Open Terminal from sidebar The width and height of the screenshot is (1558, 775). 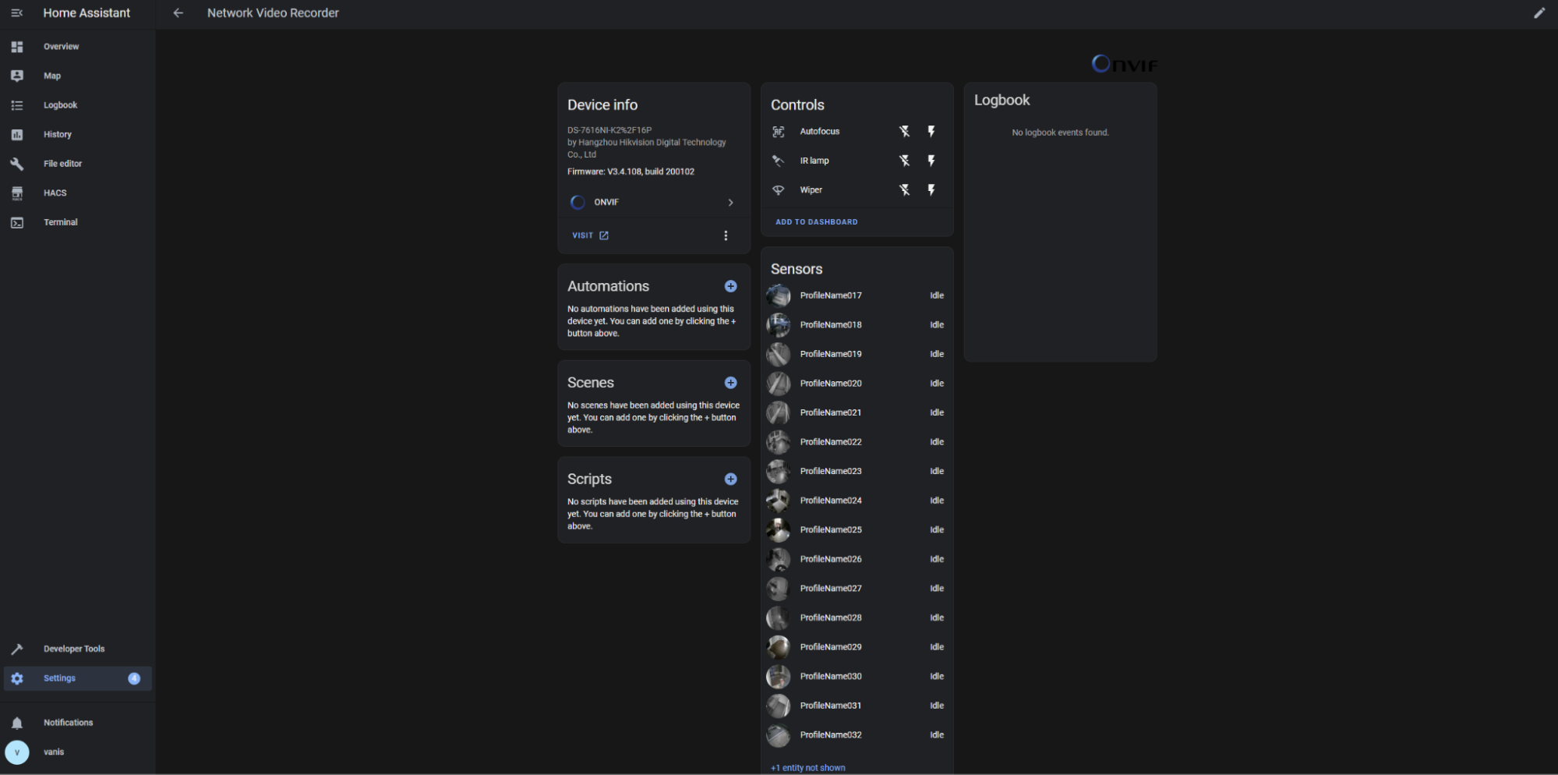click(60, 222)
